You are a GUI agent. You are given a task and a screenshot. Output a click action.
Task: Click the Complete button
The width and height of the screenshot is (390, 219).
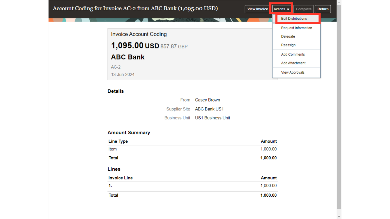click(x=303, y=9)
